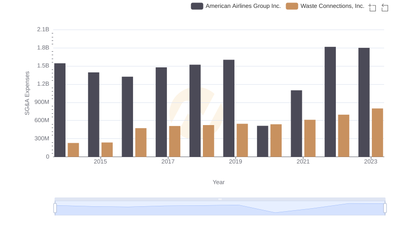Viewport: 394px width, 227px height.
Task: Click the short American Airlines bar for 2020
Action: pos(263,141)
